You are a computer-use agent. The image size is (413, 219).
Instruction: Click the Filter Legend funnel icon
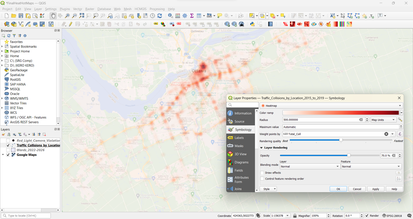[x=20, y=135]
